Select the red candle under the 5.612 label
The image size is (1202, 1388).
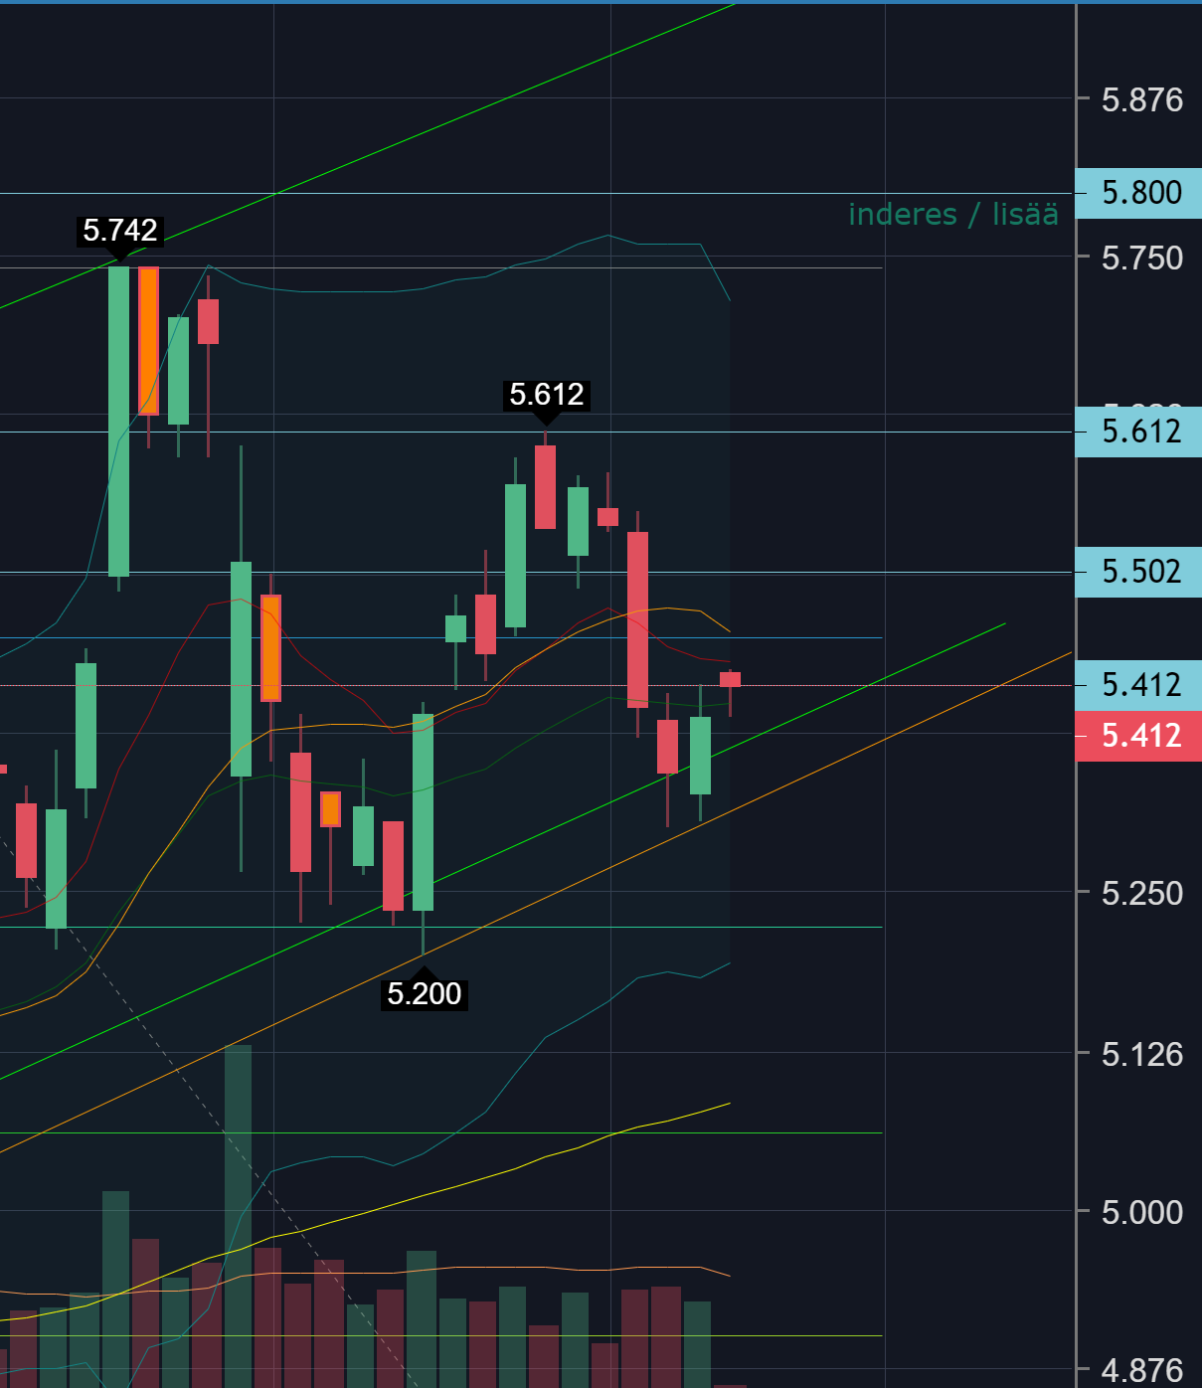545,487
